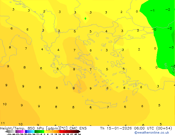Click the dark right arrow of legend

(79, 131)
